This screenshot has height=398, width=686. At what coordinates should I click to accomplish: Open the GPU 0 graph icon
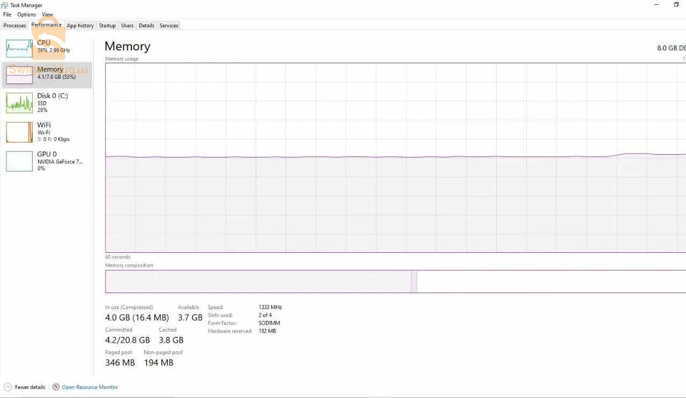click(x=19, y=161)
